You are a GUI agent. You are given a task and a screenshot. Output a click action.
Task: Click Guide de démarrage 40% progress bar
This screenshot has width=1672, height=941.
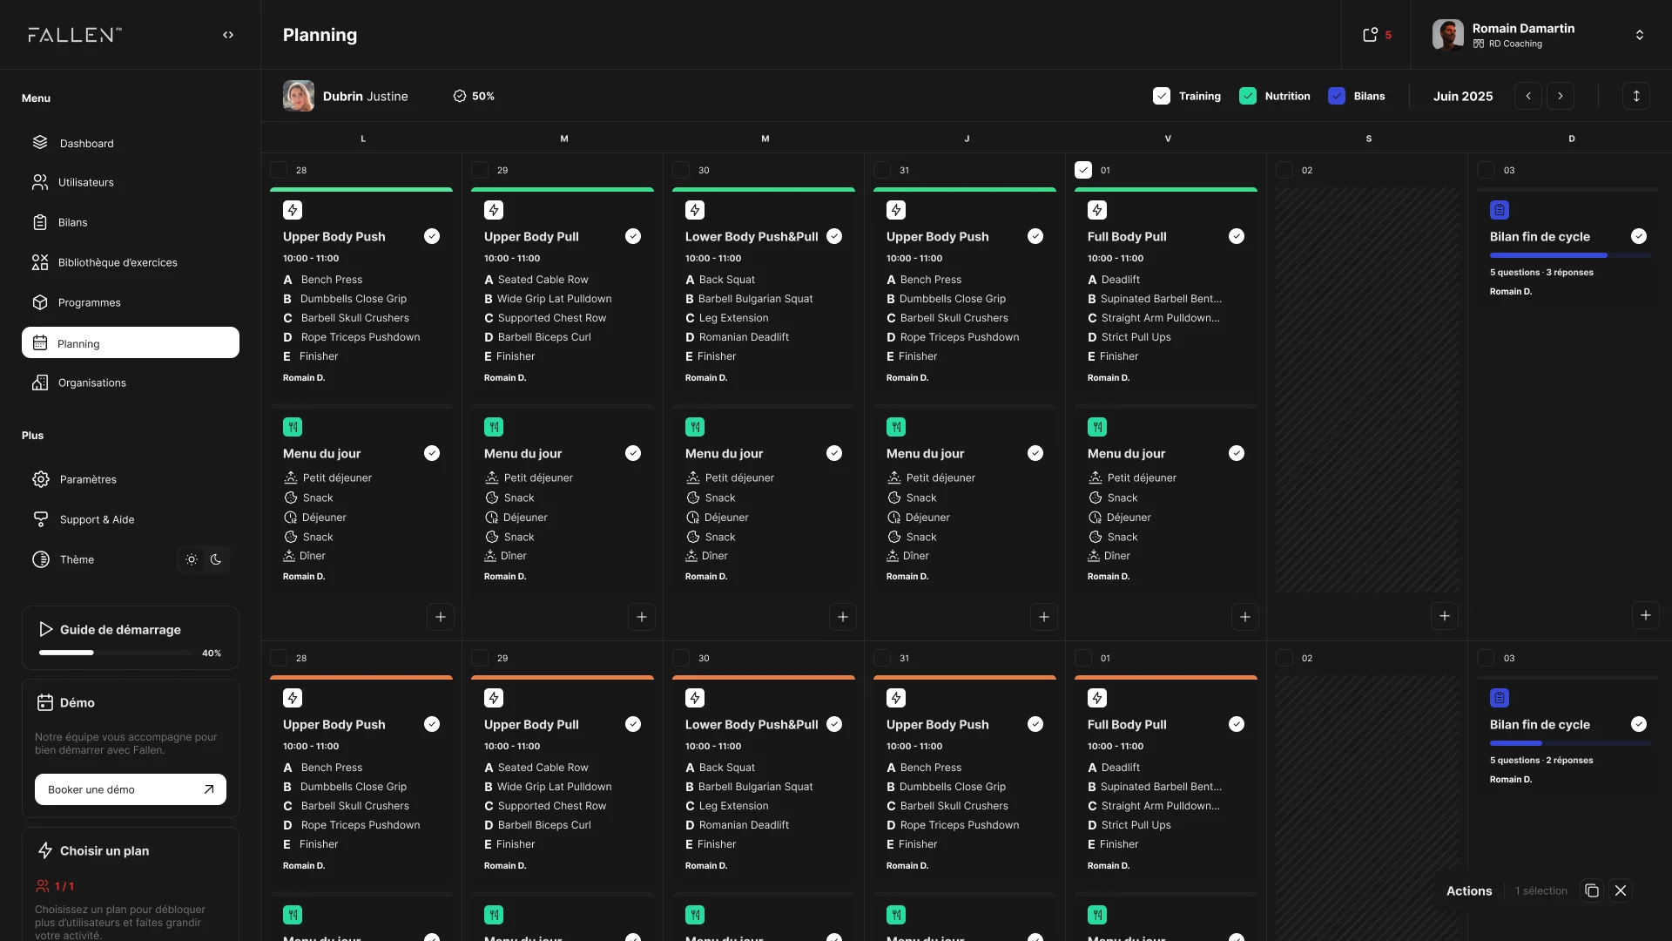point(117,653)
